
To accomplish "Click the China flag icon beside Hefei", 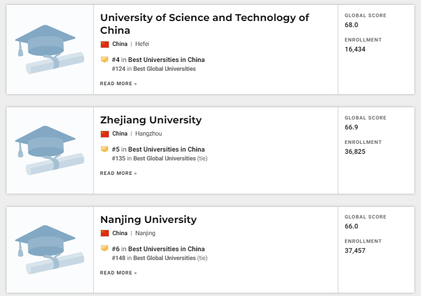I will point(105,44).
